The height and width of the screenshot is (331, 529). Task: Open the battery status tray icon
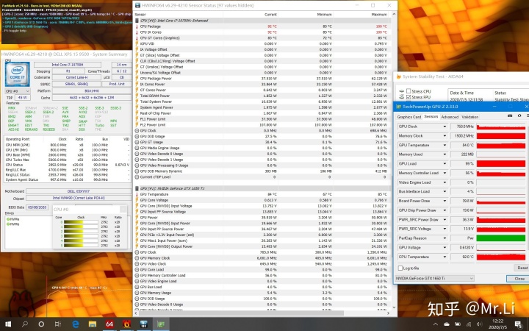point(458,324)
